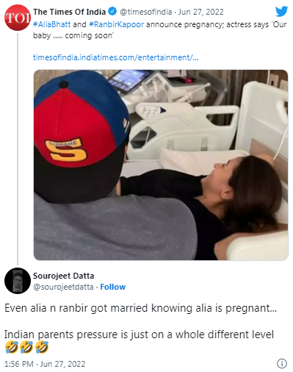Open the Sourojeet Datta display name
This screenshot has width=293, height=372.
pos(63,276)
